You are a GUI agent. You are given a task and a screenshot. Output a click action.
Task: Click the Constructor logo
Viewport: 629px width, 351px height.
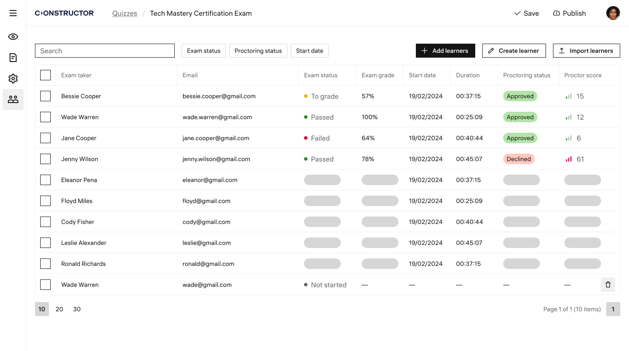(64, 13)
